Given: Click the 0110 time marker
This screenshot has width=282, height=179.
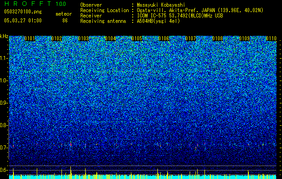Looking at the screenshot, I should tap(271, 38).
